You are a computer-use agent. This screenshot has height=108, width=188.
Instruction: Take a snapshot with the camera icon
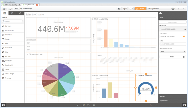pyautogui.click(x=119, y=9)
